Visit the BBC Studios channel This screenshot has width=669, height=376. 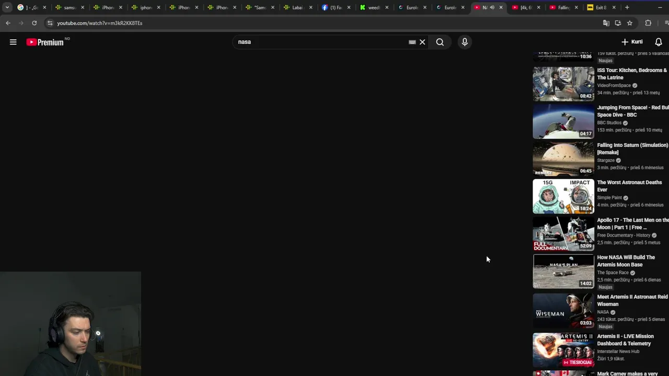609,123
